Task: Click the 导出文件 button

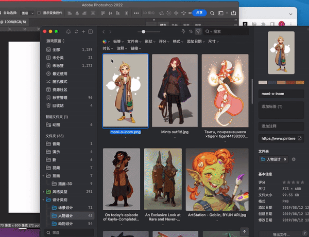Action: (x=281, y=234)
